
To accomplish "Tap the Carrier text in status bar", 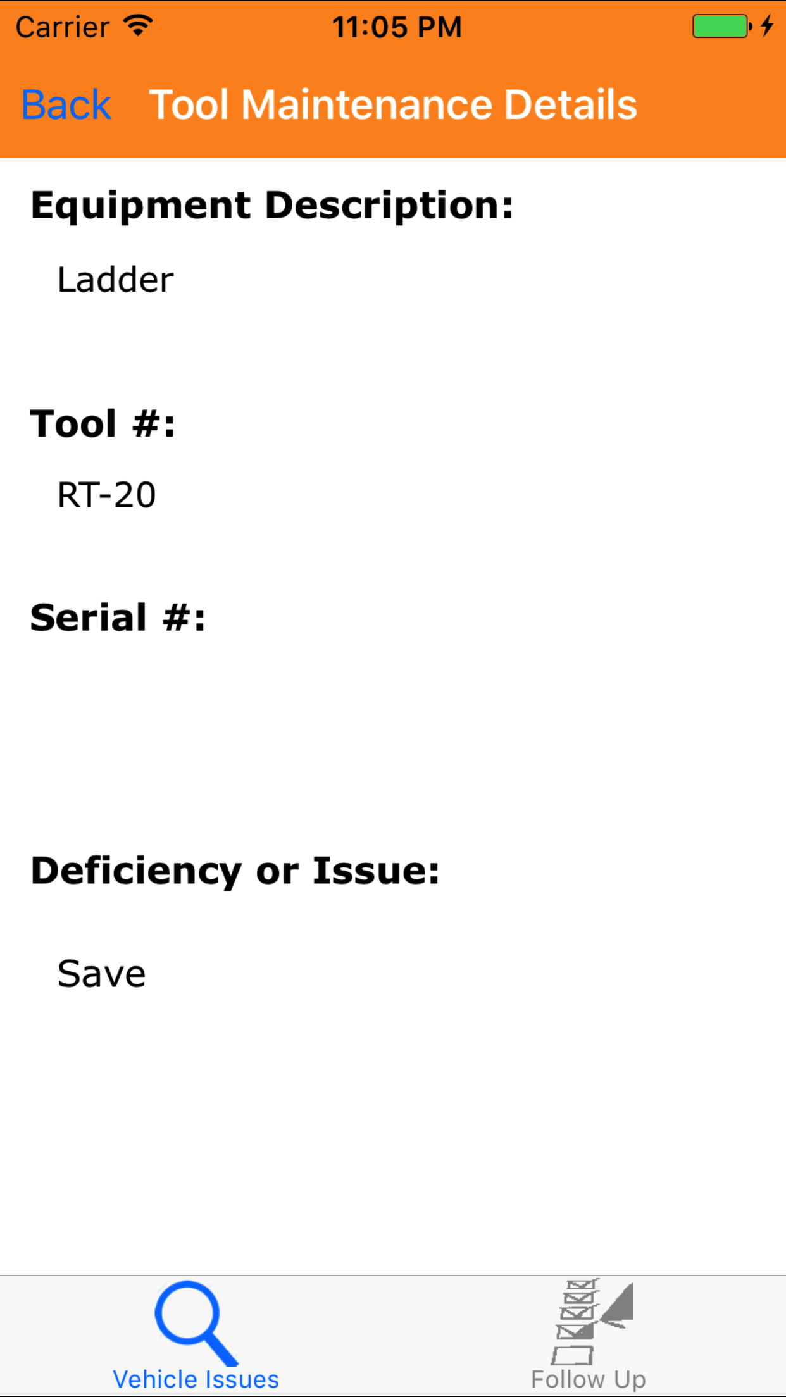I will pyautogui.click(x=62, y=27).
